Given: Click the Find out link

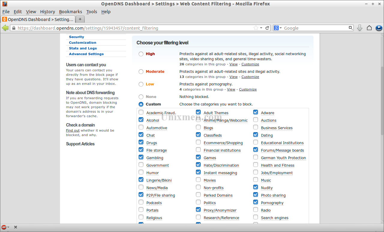Looking at the screenshot, I should 73,130.
